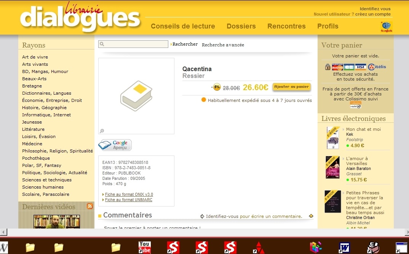Play the latest video thumbnail
This screenshot has height=254, width=409.
[x=57, y=222]
